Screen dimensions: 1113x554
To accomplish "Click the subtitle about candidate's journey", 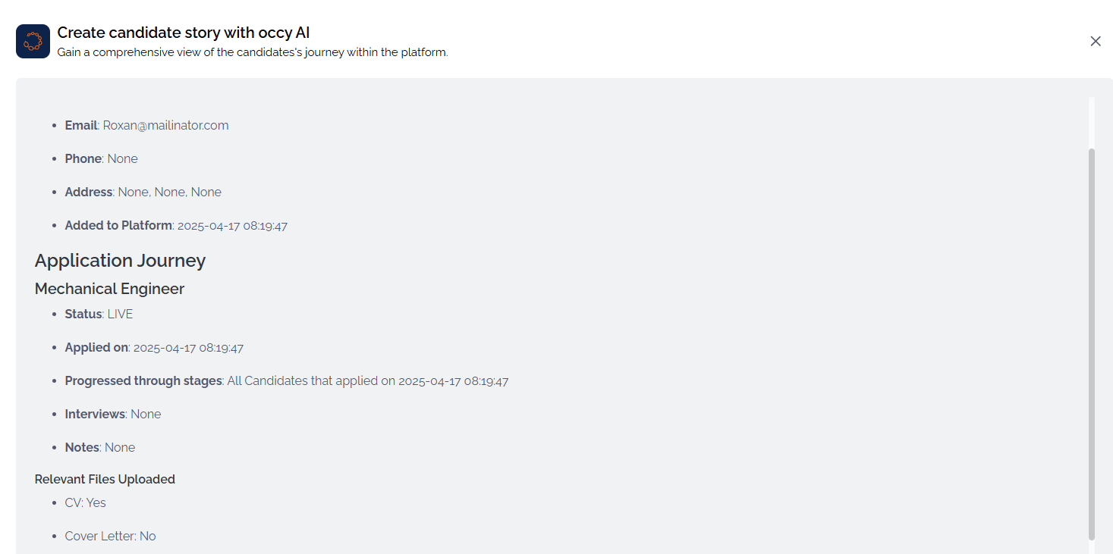I will click(252, 53).
